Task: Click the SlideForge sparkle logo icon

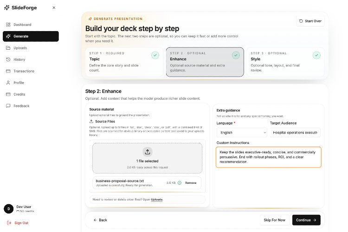Action: pos(7,7)
